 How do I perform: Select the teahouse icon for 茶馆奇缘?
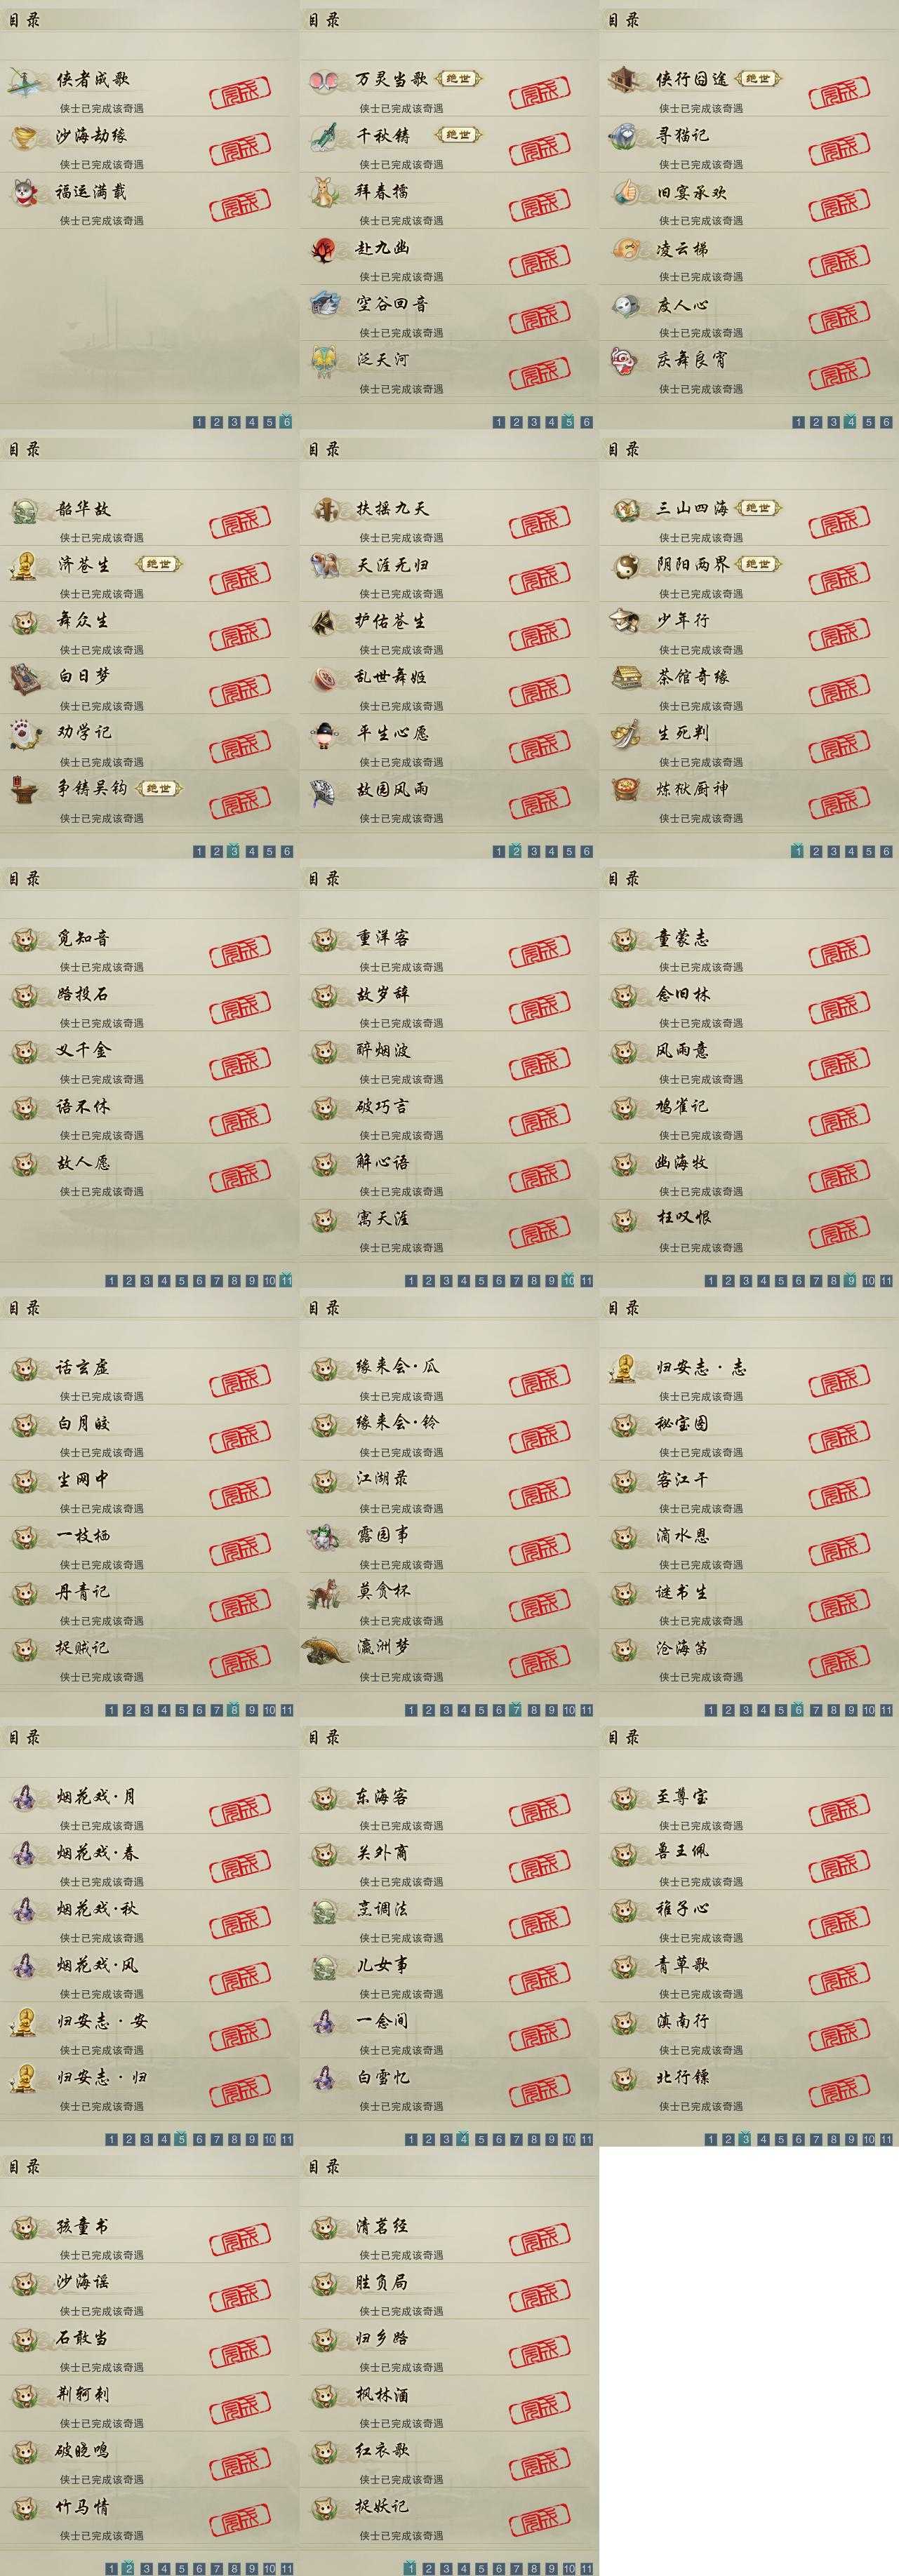(x=625, y=678)
